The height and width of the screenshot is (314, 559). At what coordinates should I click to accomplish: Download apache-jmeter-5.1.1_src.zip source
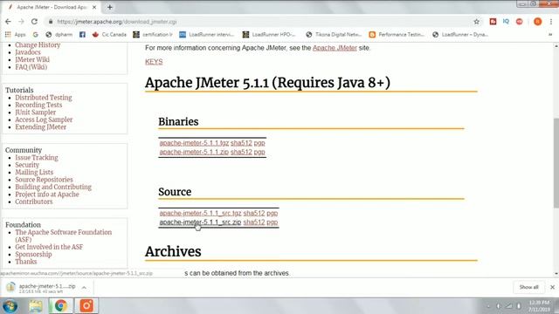pos(200,222)
